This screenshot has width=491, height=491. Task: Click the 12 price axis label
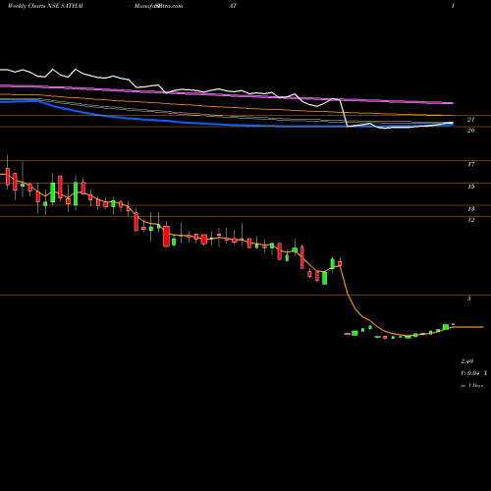[470, 220]
